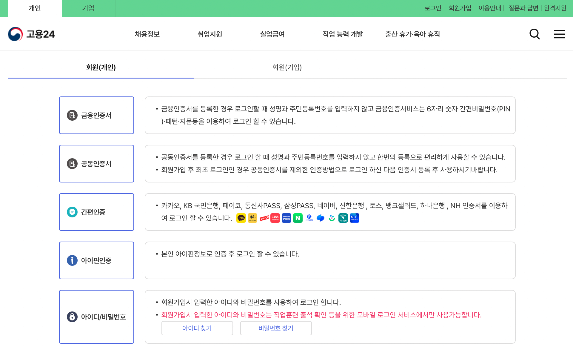Screen dimensions: 573x347
Task: Select the KB Kookmin Bank certificate icon
Action: tap(252, 218)
